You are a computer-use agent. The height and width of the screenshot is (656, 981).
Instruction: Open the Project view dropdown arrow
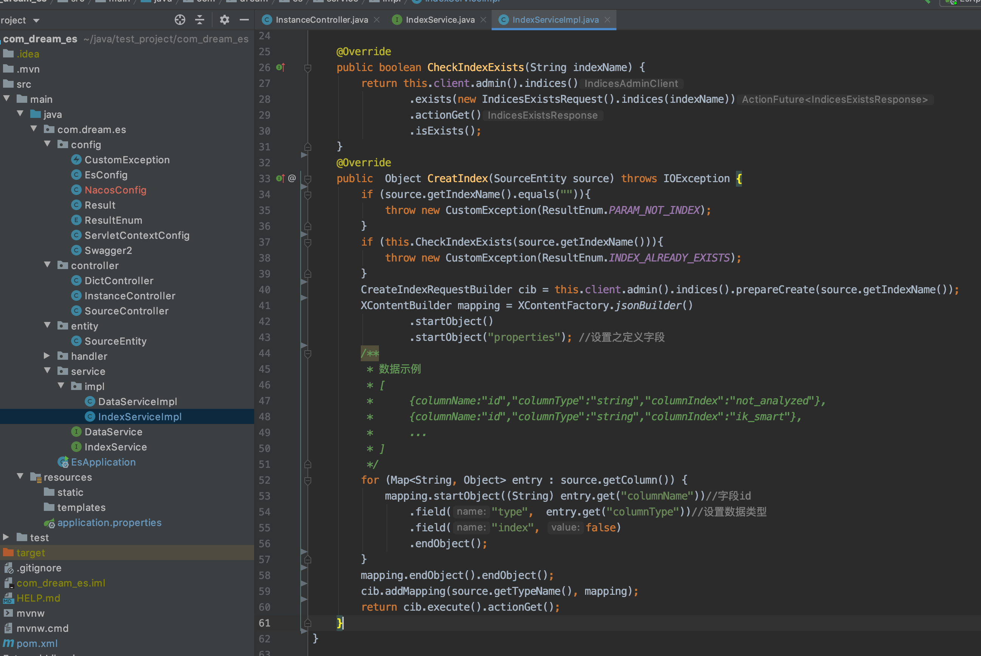tap(36, 20)
